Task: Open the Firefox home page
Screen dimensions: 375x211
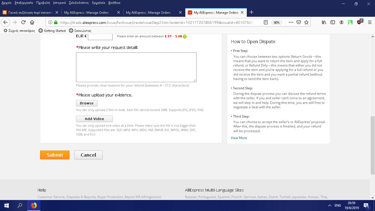Action: tap(32, 22)
